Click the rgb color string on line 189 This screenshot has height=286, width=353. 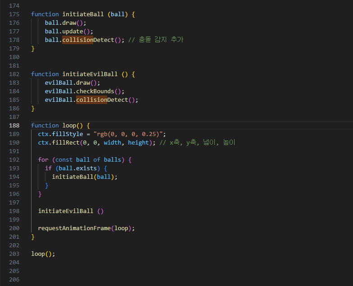[128, 134]
